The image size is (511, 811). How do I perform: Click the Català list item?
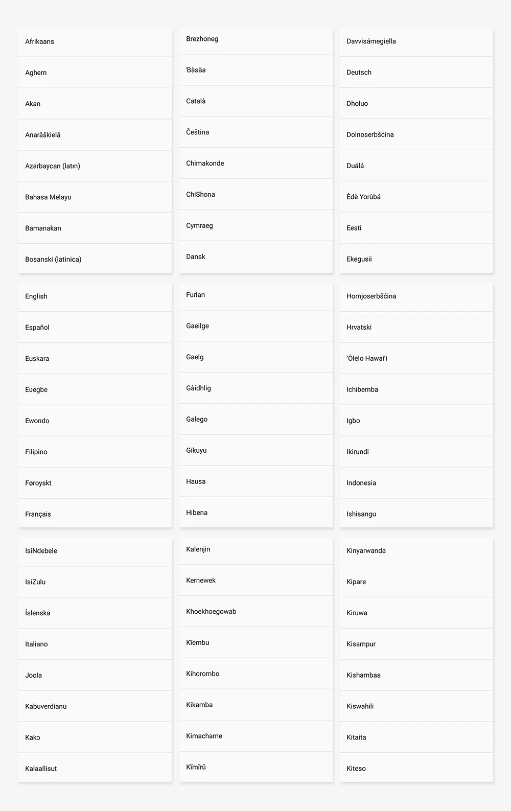pyautogui.click(x=256, y=101)
